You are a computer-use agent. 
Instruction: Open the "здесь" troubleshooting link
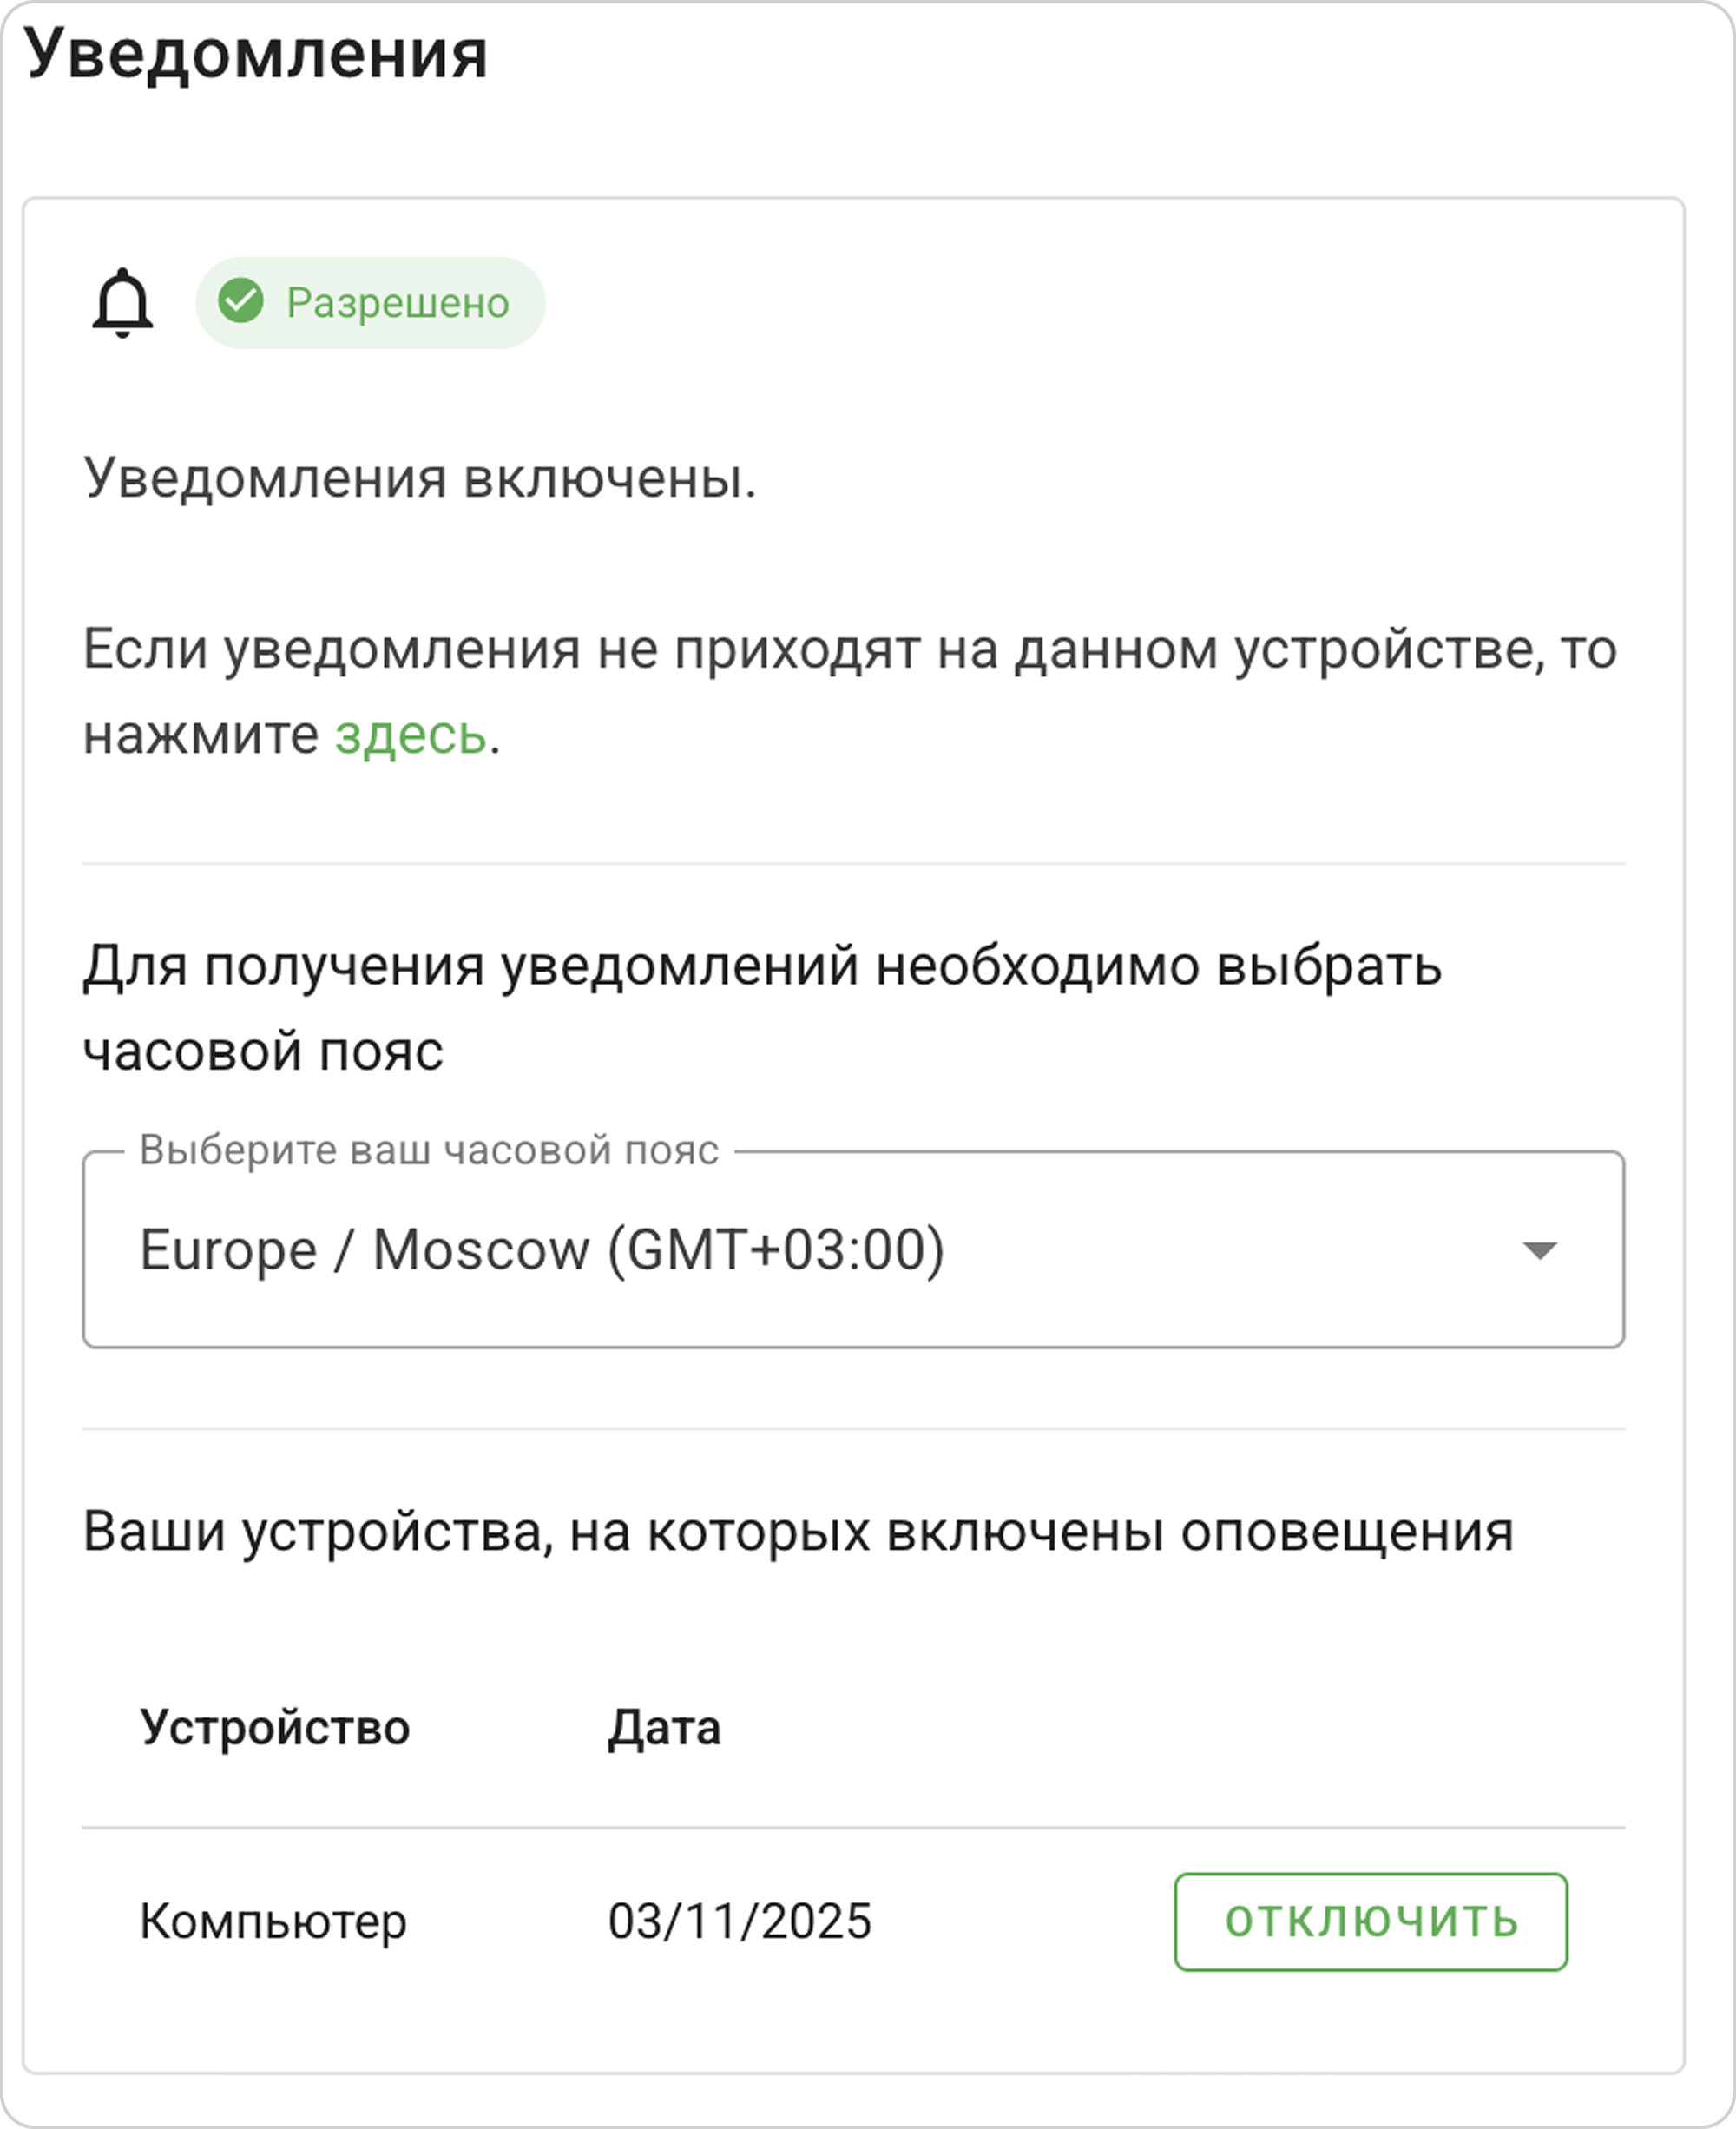[410, 735]
